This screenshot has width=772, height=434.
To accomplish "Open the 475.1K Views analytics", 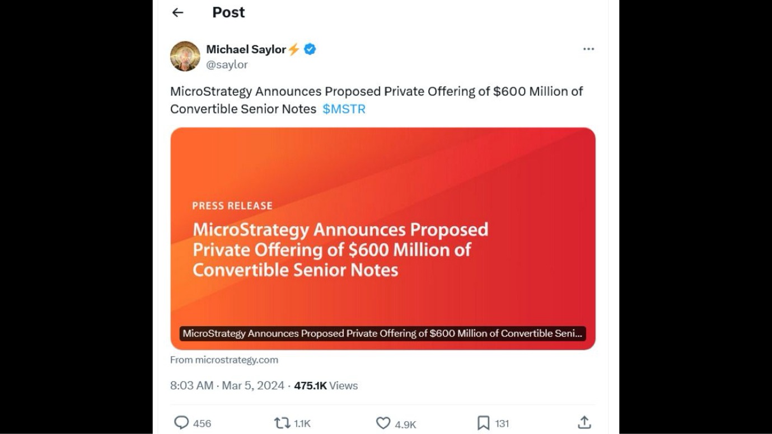I will [x=326, y=385].
